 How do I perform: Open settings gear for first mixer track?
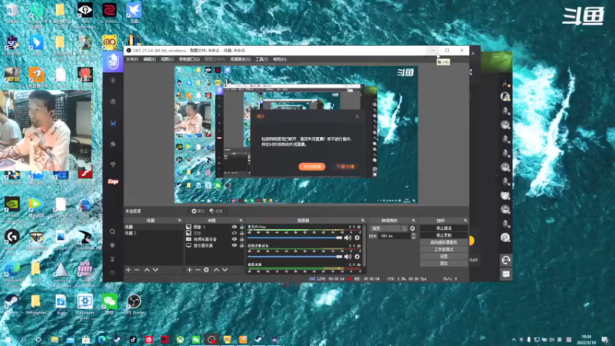tap(357, 238)
